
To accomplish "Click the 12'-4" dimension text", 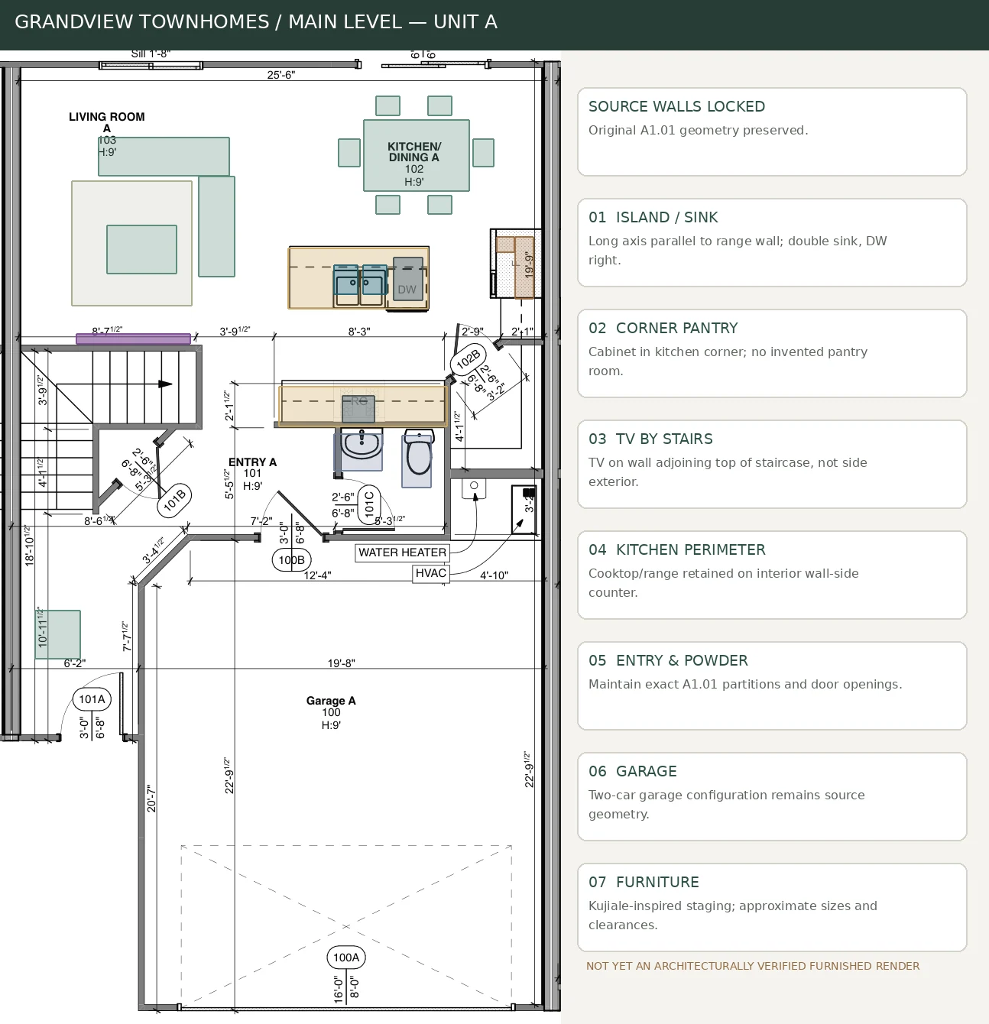I will [x=318, y=575].
